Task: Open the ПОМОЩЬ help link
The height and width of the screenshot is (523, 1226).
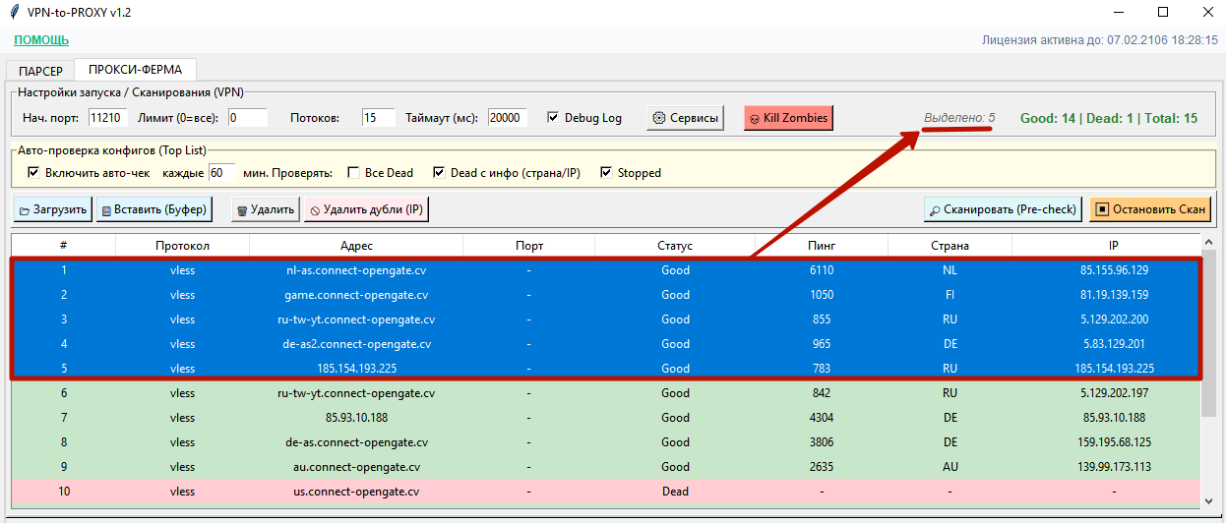Action: pos(41,40)
